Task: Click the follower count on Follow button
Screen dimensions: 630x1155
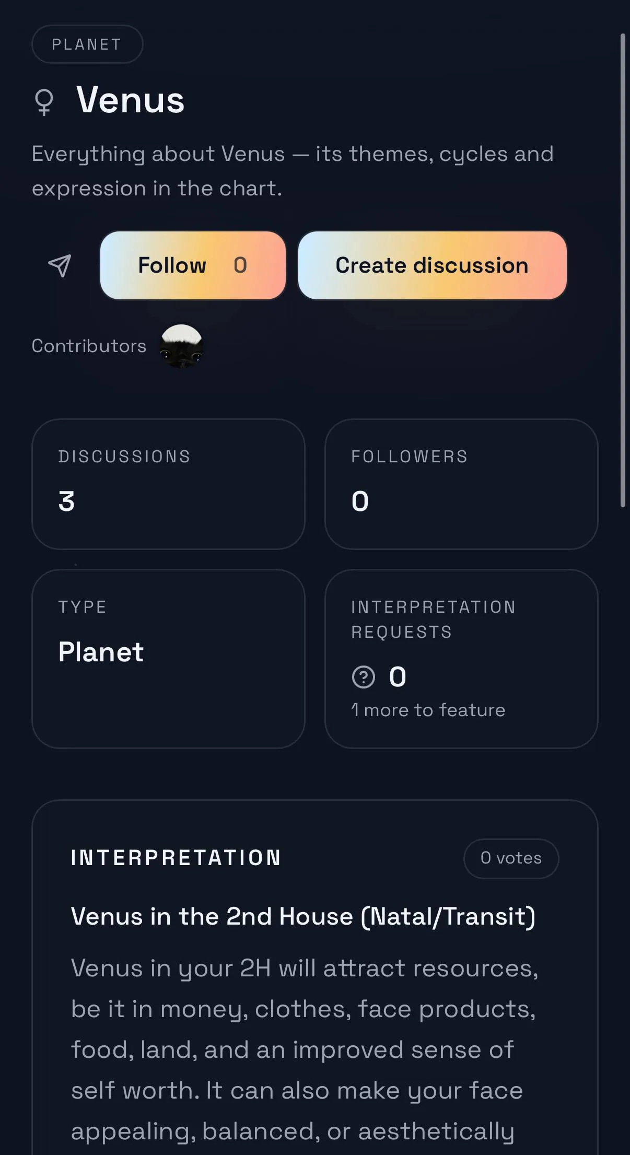Action: 240,265
